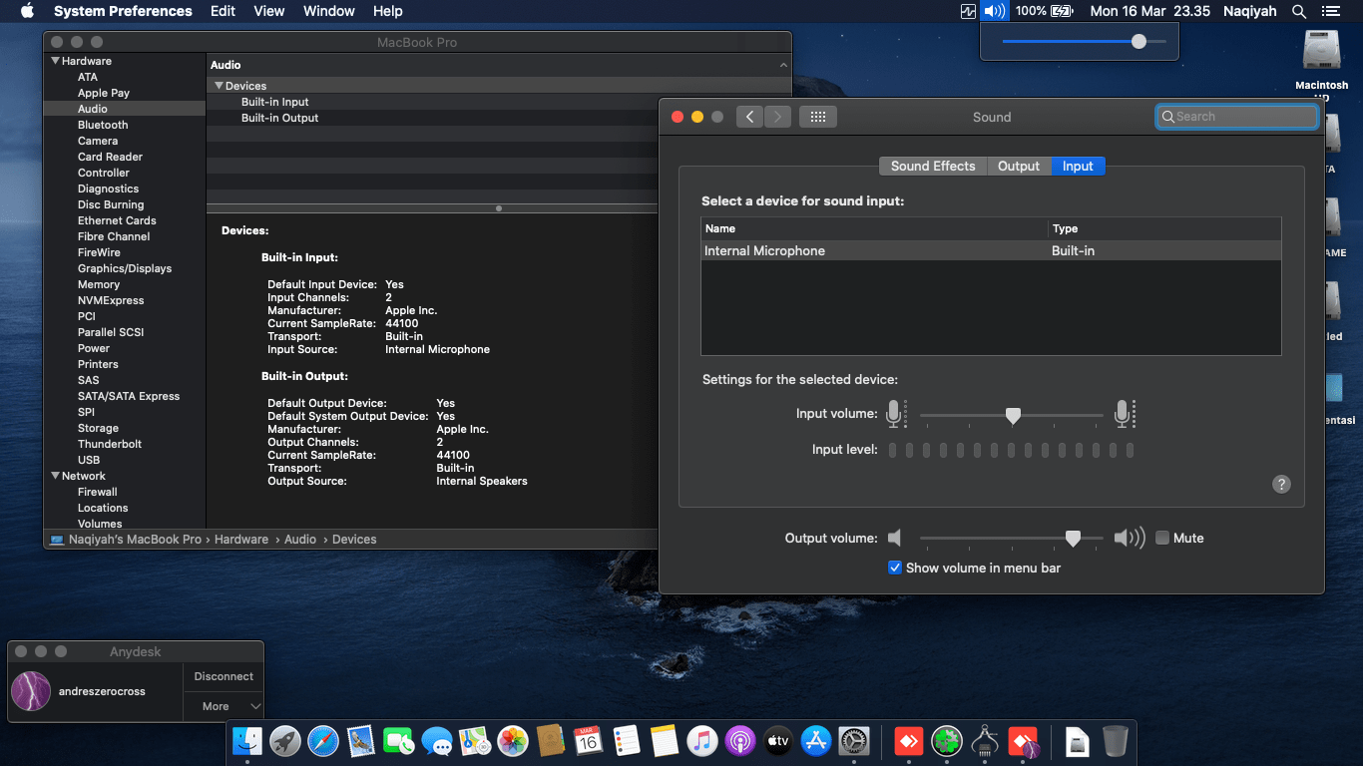Open Contacts from the dock
The width and height of the screenshot is (1363, 766).
click(x=551, y=741)
